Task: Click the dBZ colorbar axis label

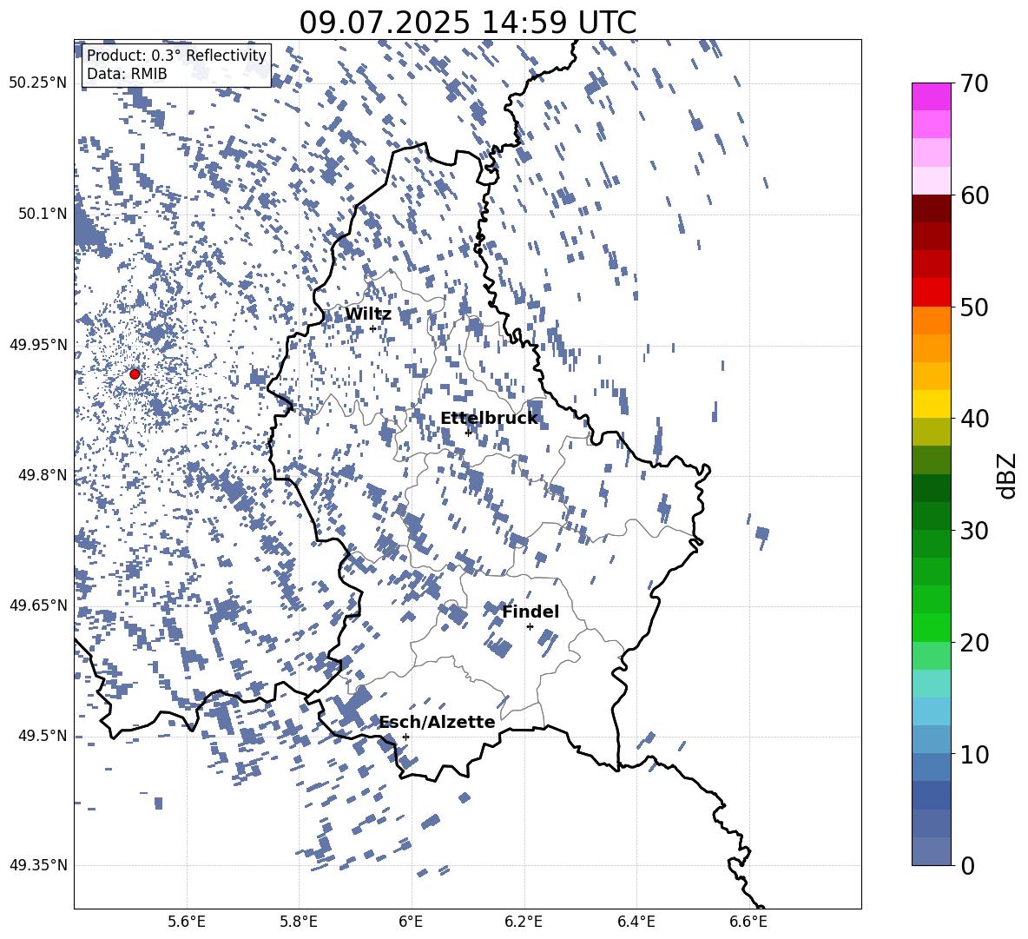Action: (1007, 475)
